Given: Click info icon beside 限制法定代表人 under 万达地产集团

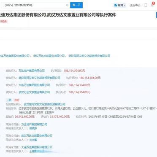Looking at the screenshot, I should [x=26, y=128].
